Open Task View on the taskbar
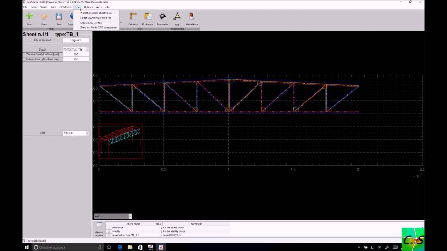Image resolution: width=447 pixels, height=251 pixels. [109, 247]
